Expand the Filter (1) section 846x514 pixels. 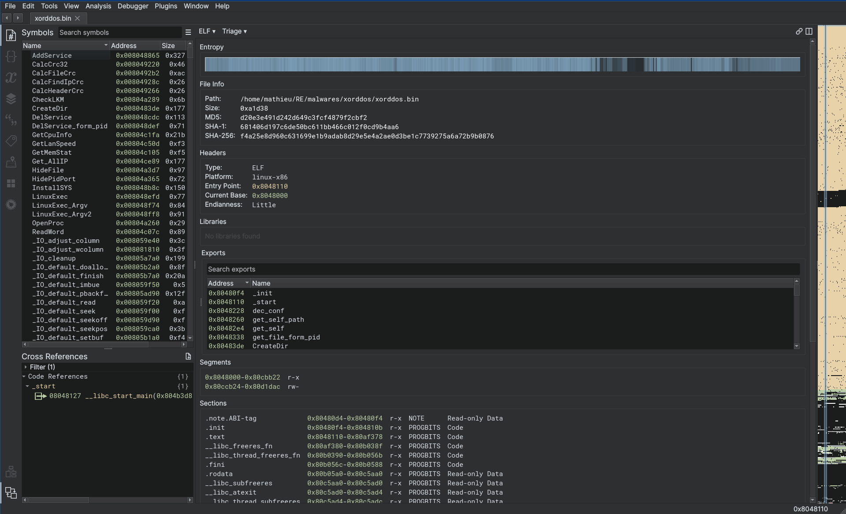26,367
